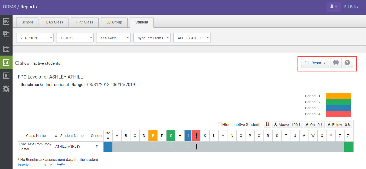Screen dimensions: 366x169
Task: Switch to the LLI Group tab
Action: point(114,22)
